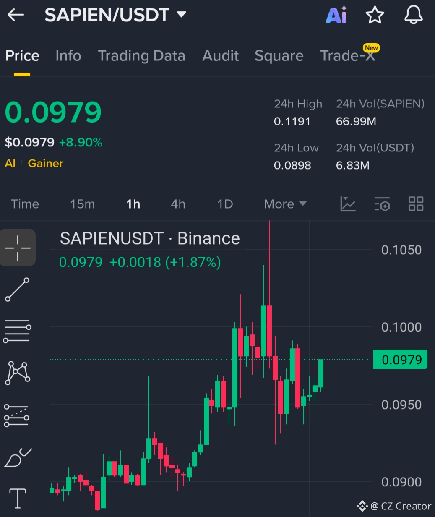The image size is (435, 517).
Task: Open the AI assistant icon
Action: (x=336, y=15)
